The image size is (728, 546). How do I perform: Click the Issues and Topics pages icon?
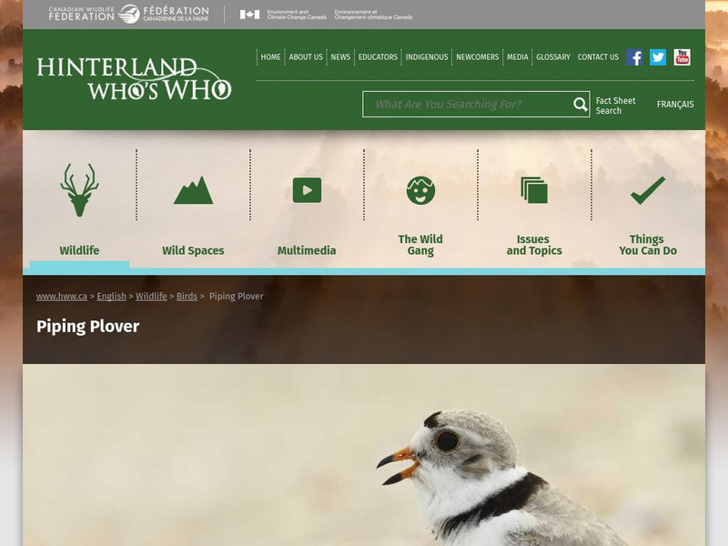click(x=534, y=190)
